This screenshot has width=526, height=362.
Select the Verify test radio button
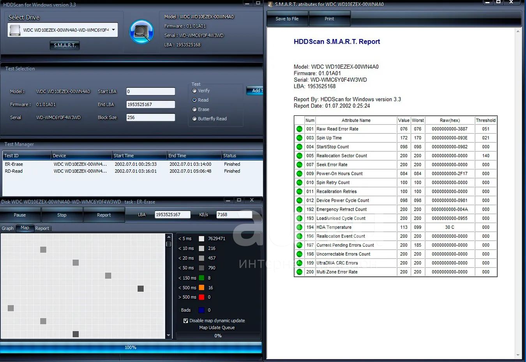(194, 91)
